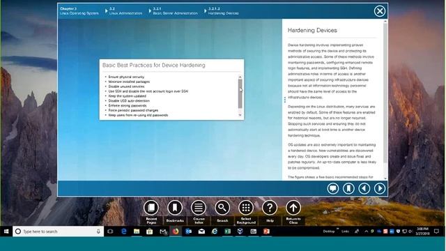446x251 pixels.
Task: Open 3.2.1 Basic Server Administration breadcrumb
Action: pos(175,11)
